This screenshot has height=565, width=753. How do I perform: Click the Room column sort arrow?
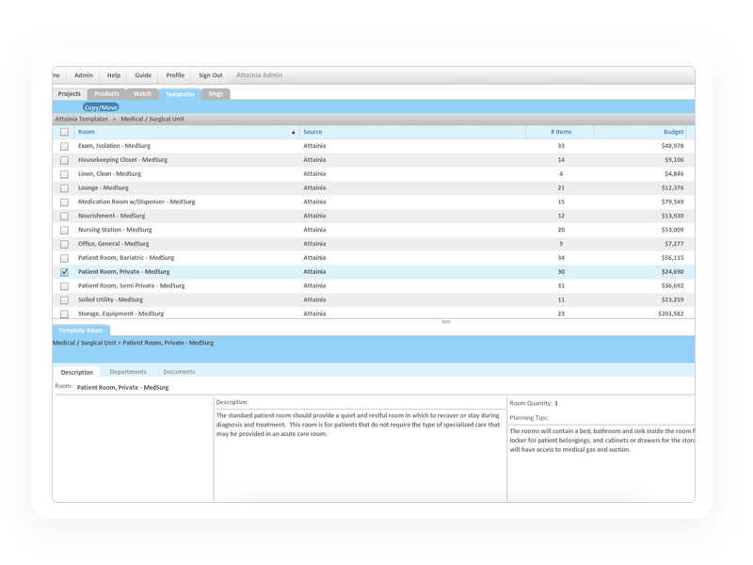pyautogui.click(x=294, y=132)
